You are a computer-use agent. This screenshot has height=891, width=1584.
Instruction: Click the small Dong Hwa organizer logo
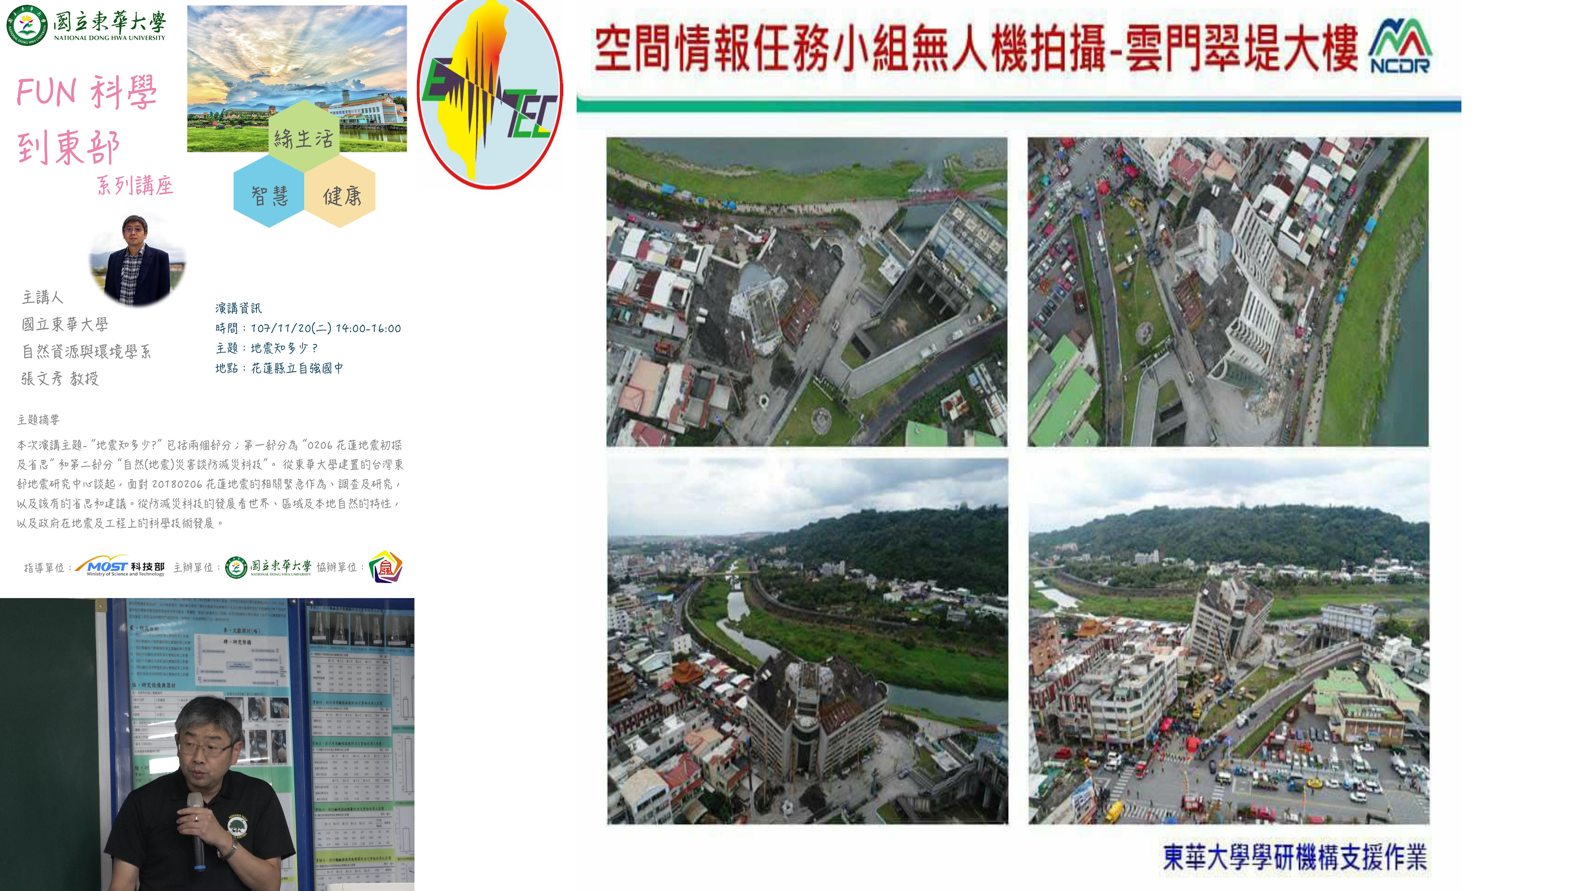coord(268,567)
